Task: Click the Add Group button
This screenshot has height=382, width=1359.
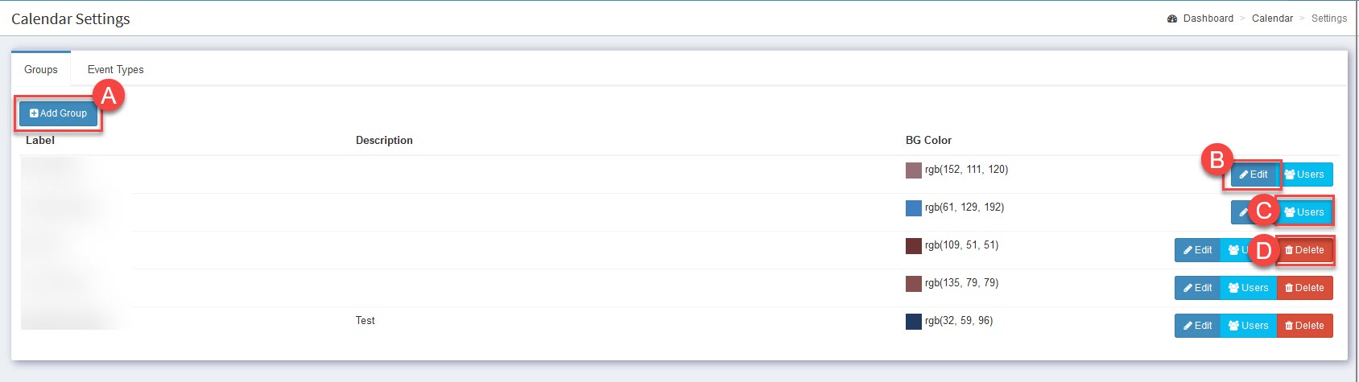Action: coord(58,113)
